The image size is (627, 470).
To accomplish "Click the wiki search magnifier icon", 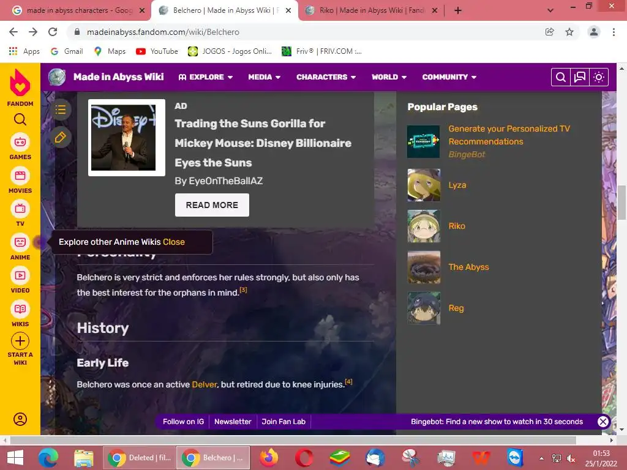I will pyautogui.click(x=561, y=77).
